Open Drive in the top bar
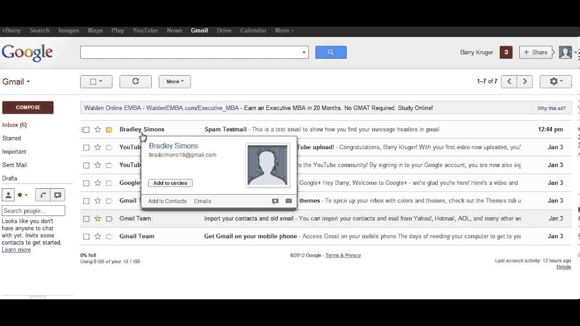580x326 pixels. (x=224, y=30)
